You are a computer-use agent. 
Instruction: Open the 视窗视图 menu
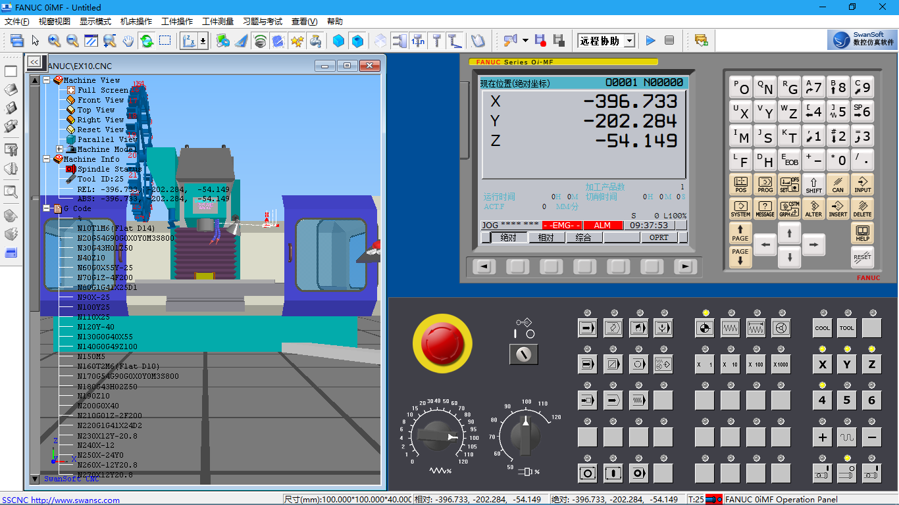[x=55, y=22]
